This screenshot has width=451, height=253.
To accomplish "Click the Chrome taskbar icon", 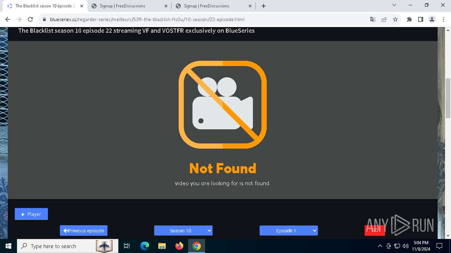I will (197, 246).
